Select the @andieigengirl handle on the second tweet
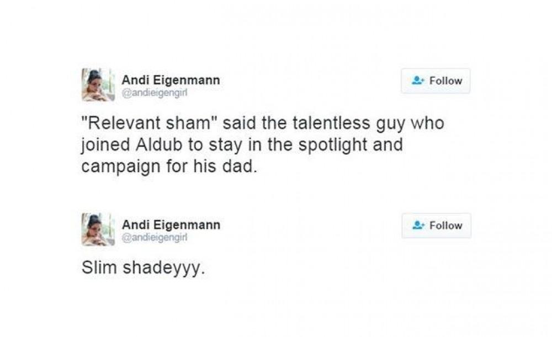 155,237
